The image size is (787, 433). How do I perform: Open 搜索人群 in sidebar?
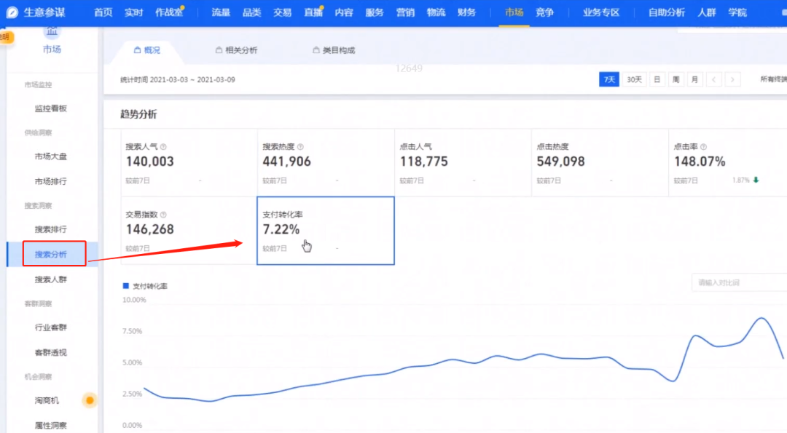[51, 279]
